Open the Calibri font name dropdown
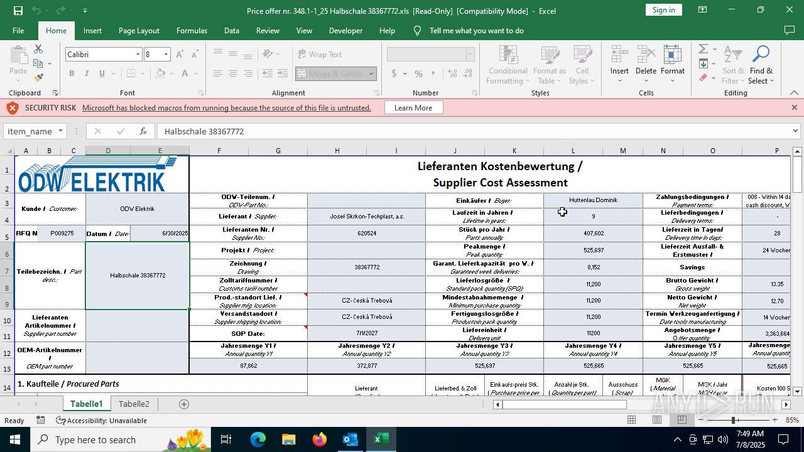Viewport: 804px width, 452px height. point(138,55)
